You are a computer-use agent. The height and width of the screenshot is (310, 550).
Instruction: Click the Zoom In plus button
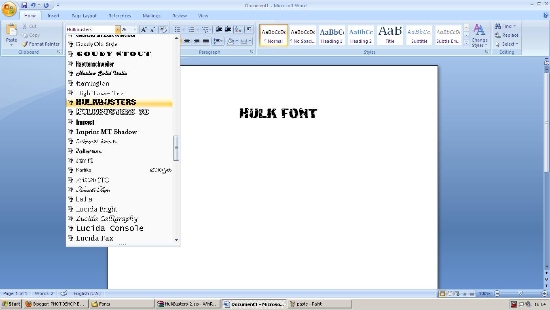545,293
